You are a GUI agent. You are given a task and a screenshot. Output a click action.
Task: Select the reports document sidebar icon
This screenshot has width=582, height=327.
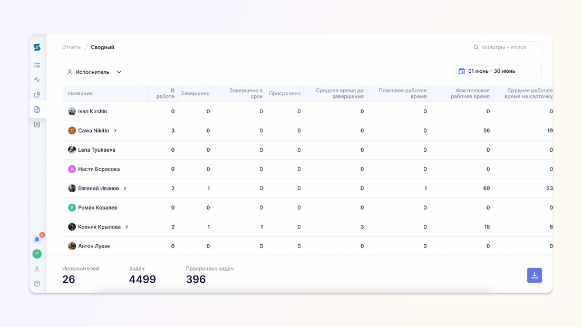[x=37, y=110]
